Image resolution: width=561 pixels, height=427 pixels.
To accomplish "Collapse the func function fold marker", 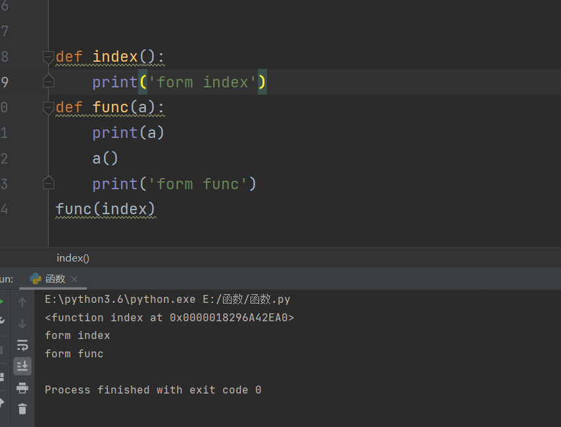I will (48, 108).
